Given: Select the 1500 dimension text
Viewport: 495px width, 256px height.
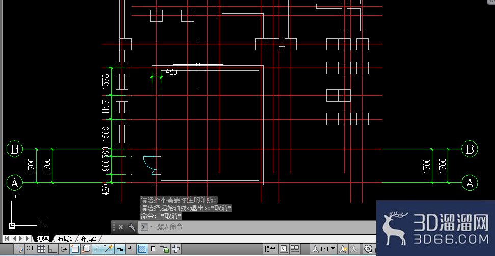Looking at the screenshot, I should click(106, 133).
